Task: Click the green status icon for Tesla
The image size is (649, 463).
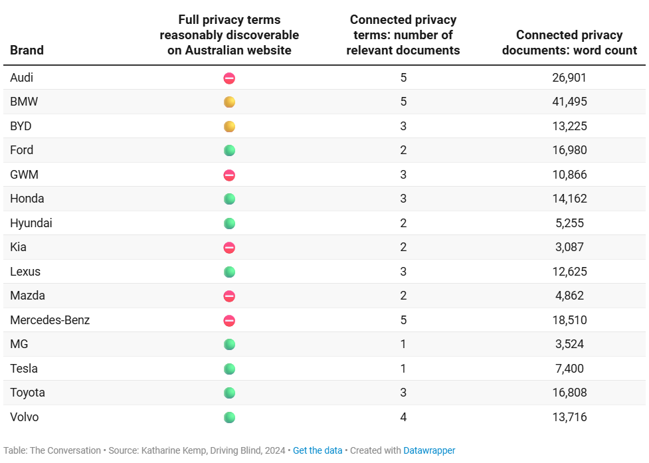Action: 229,369
